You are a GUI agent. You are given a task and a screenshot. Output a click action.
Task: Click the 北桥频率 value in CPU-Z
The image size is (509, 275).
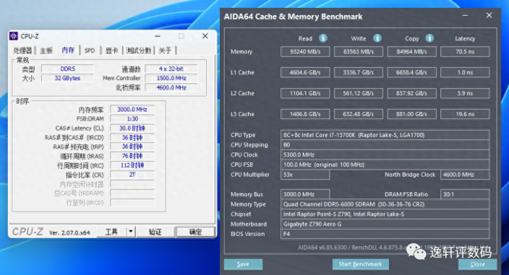[x=171, y=87]
